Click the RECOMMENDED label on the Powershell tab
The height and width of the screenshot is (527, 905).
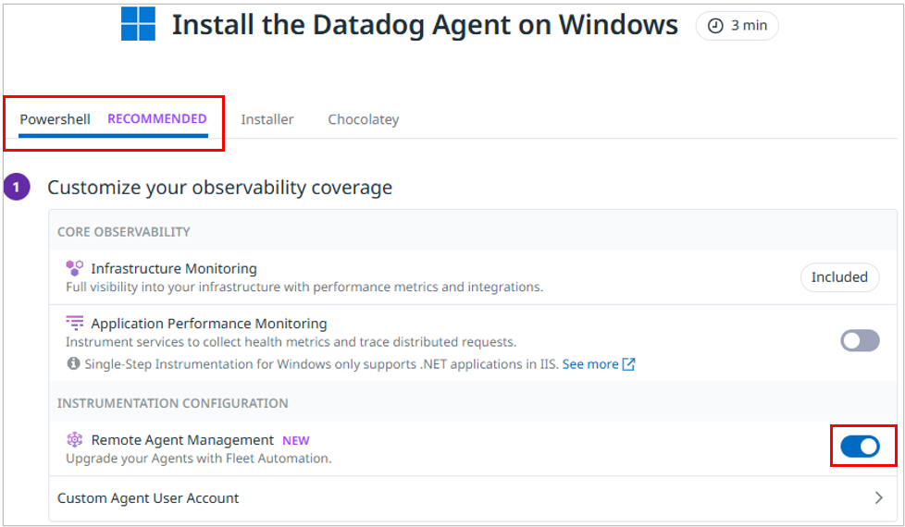(x=157, y=119)
